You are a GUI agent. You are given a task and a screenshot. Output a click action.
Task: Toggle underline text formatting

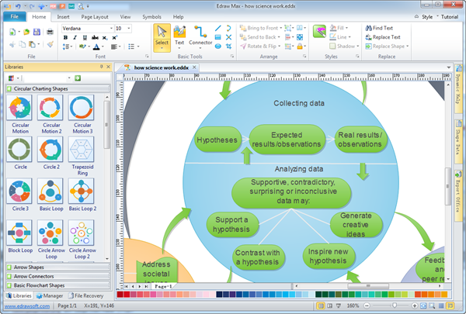tap(86, 38)
